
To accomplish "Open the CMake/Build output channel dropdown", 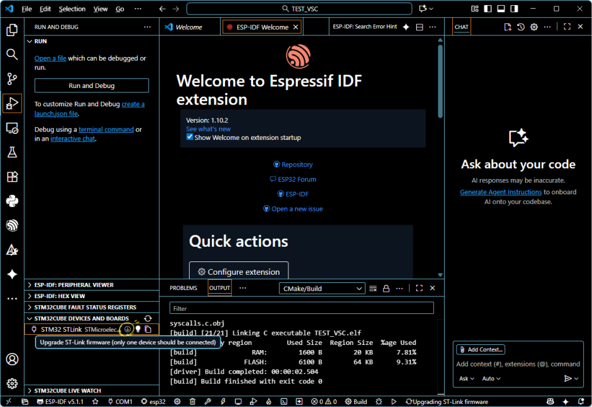I will pos(322,289).
